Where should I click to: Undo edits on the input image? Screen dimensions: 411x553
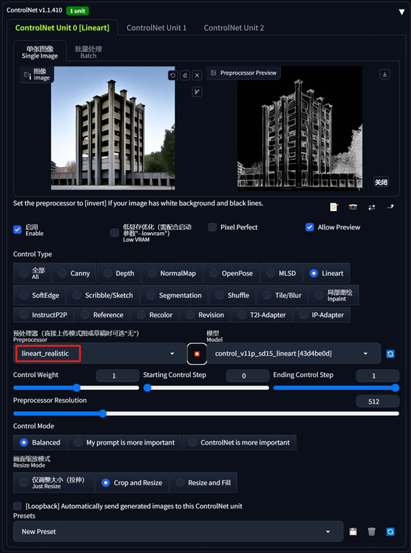(x=173, y=75)
